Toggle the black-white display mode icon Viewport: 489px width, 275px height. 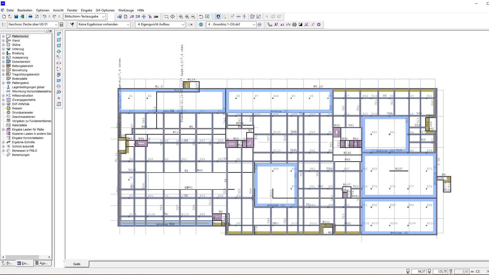[300, 25]
